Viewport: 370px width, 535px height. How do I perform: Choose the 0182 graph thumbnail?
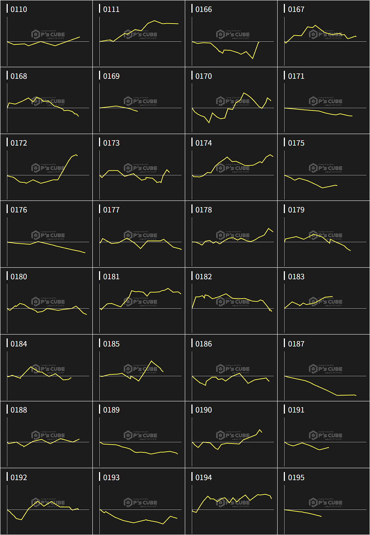[x=231, y=306]
